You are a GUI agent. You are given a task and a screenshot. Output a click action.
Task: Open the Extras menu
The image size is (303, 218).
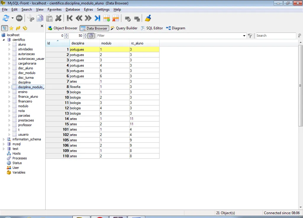[x=88, y=9]
